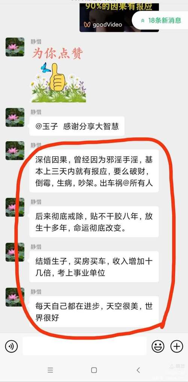188x382 pixels.
Task: Focus the chat message input field
Action: (x=85, y=346)
